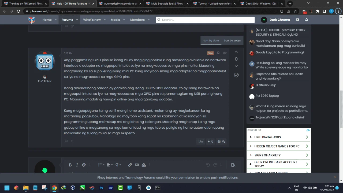This screenshot has width=343, height=193.
Task: Open the Chrome extensions puzzle menu
Action: coord(318,11)
